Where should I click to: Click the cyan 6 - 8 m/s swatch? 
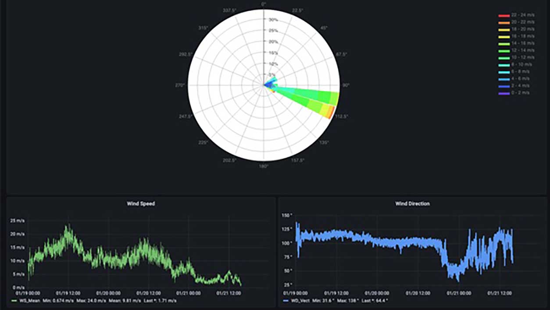click(504, 71)
